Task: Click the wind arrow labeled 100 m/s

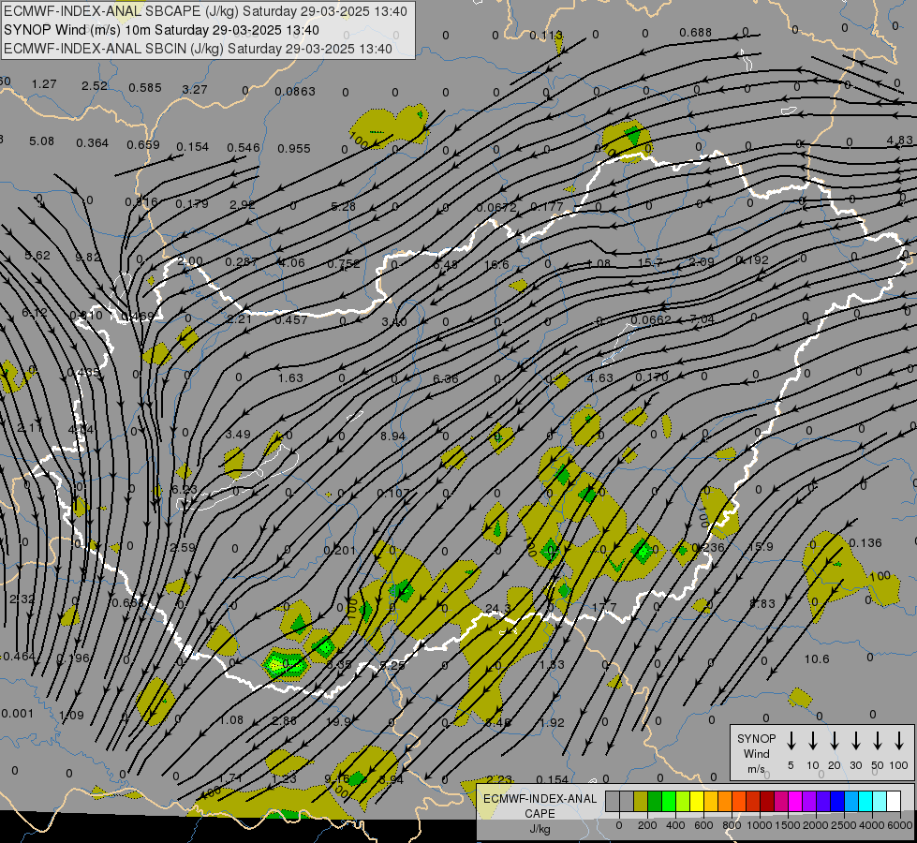Action: point(899,741)
